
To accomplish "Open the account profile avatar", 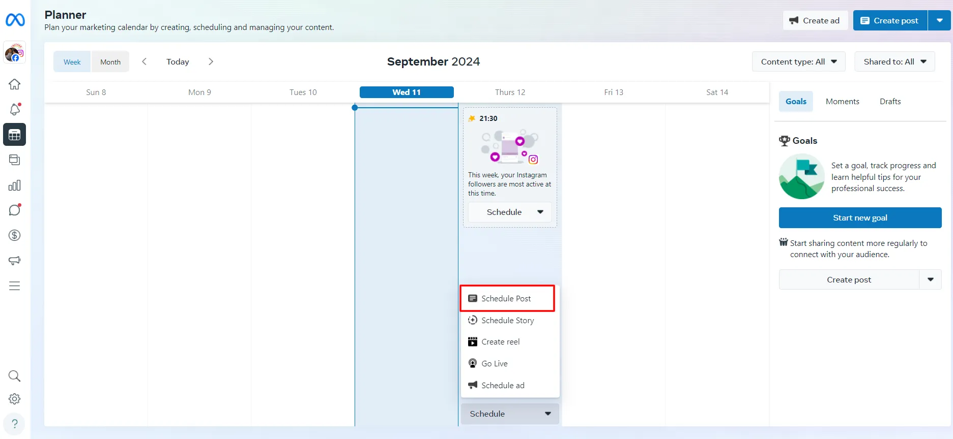I will pos(15,52).
